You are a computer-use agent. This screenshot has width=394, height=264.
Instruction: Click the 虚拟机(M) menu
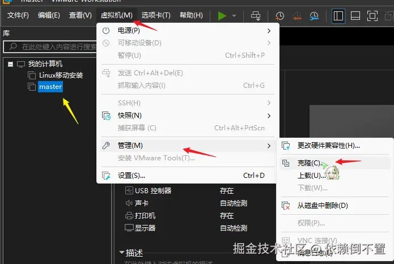click(x=116, y=15)
